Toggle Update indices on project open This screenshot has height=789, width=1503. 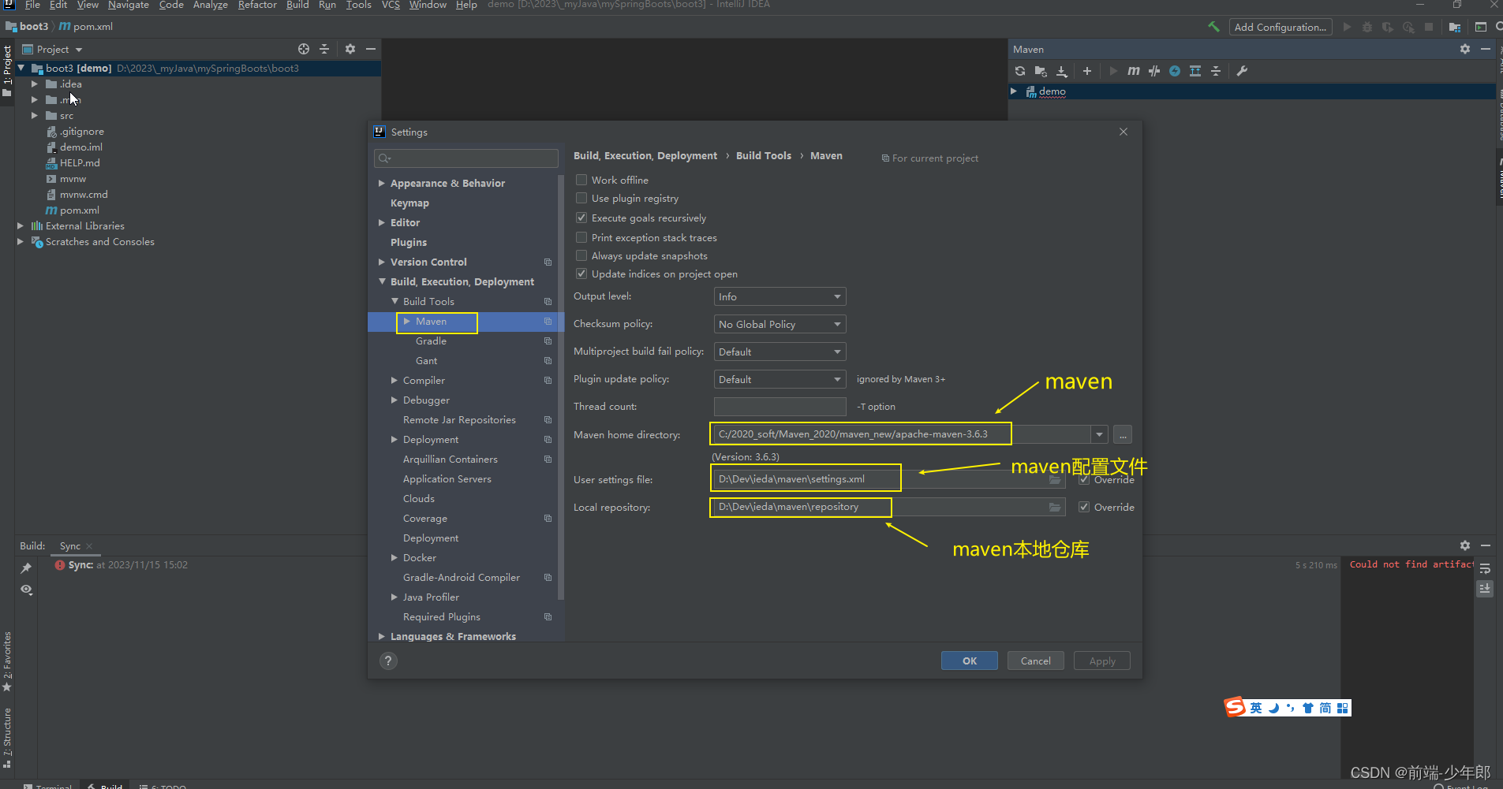581,274
